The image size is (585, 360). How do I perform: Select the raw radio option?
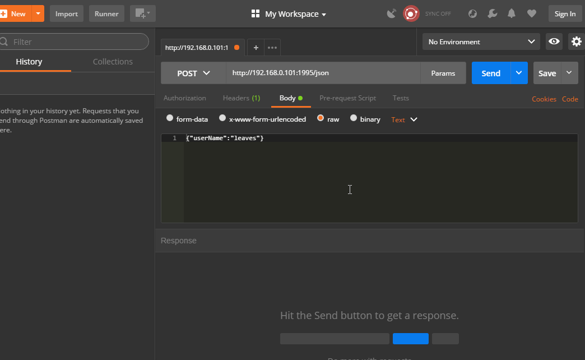[x=321, y=118]
